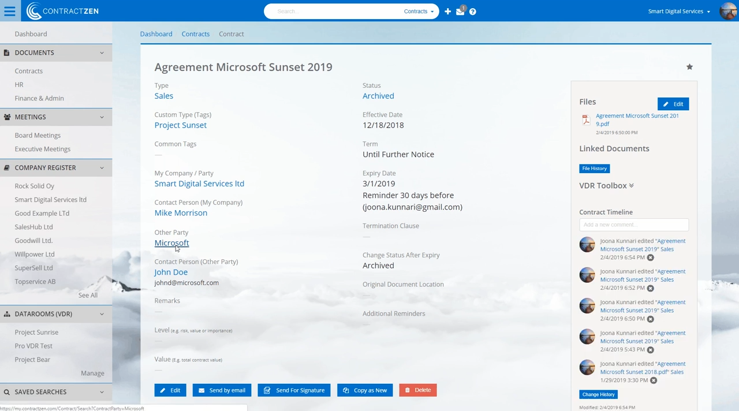Open the mail notifications icon
739x411 pixels.
pyautogui.click(x=460, y=11)
